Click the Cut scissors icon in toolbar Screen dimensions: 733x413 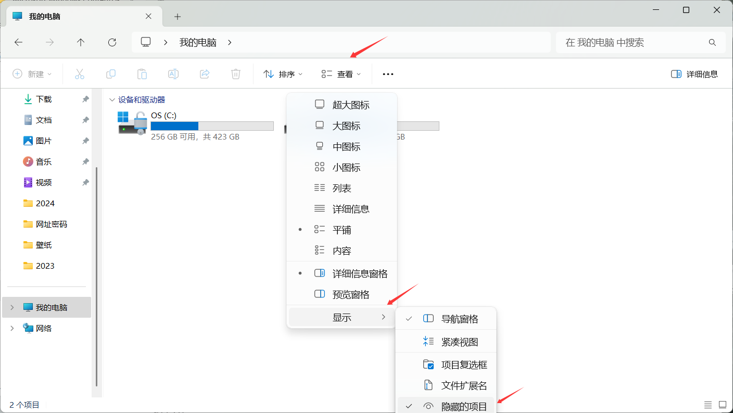point(80,74)
